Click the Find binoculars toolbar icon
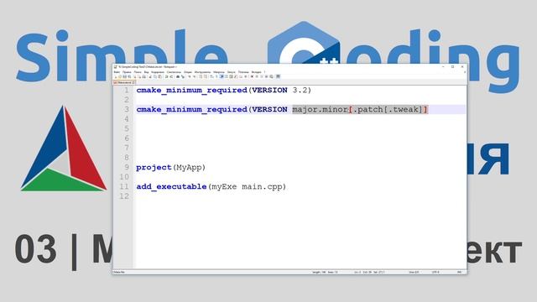Viewport: 537px width, 302px height. tap(178, 76)
